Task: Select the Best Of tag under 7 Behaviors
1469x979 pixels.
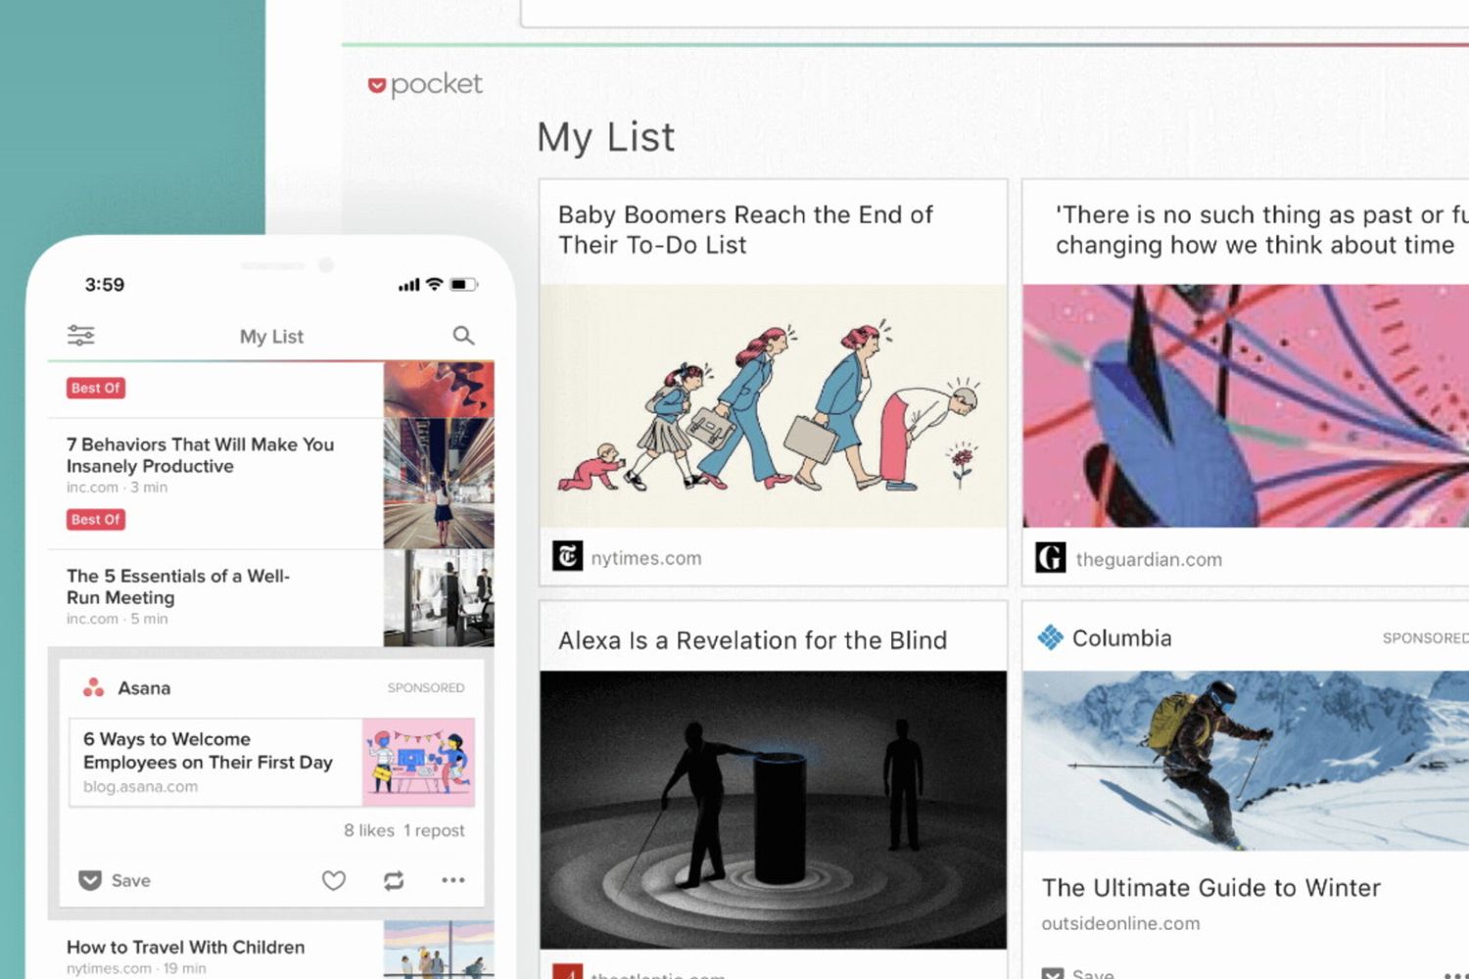Action: tap(96, 520)
